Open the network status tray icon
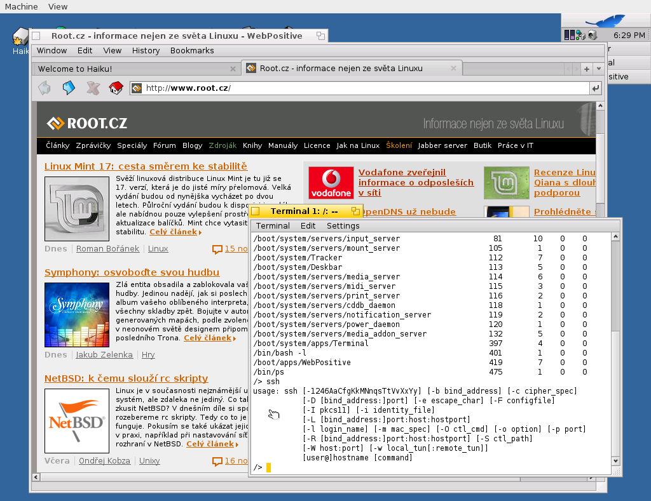 click(x=580, y=36)
